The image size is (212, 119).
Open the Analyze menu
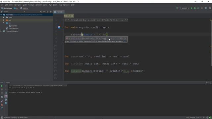click(31, 5)
